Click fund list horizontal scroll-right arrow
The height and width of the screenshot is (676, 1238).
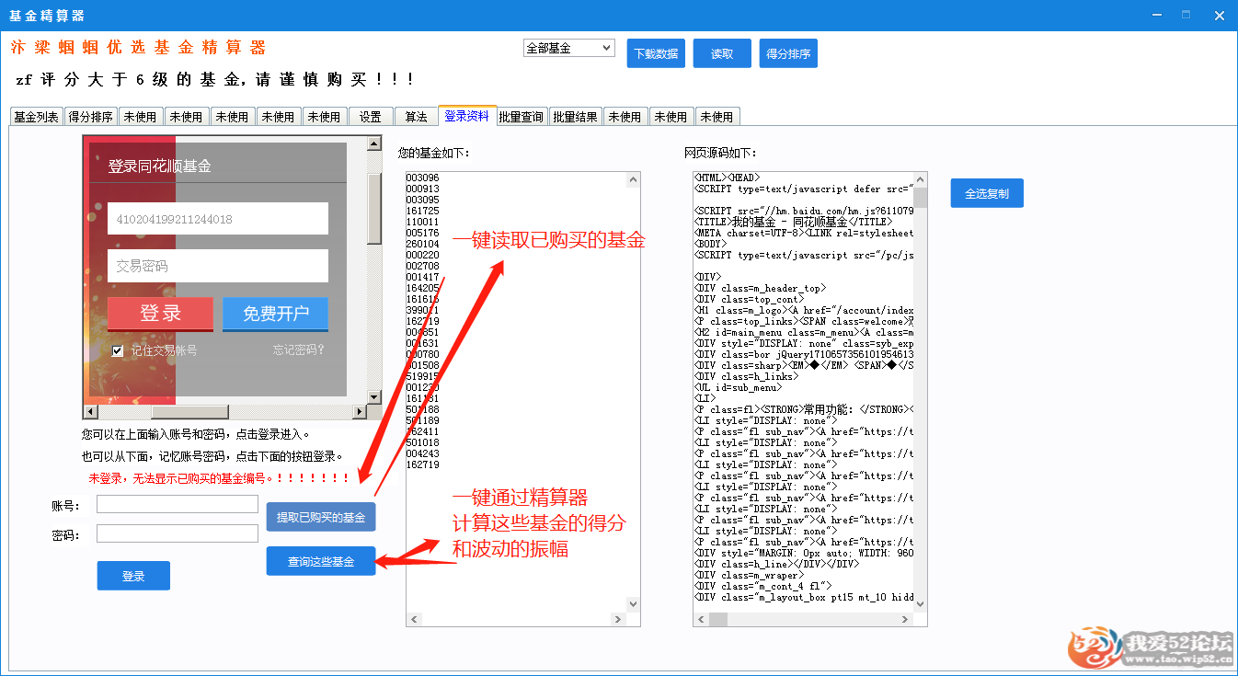tap(617, 619)
